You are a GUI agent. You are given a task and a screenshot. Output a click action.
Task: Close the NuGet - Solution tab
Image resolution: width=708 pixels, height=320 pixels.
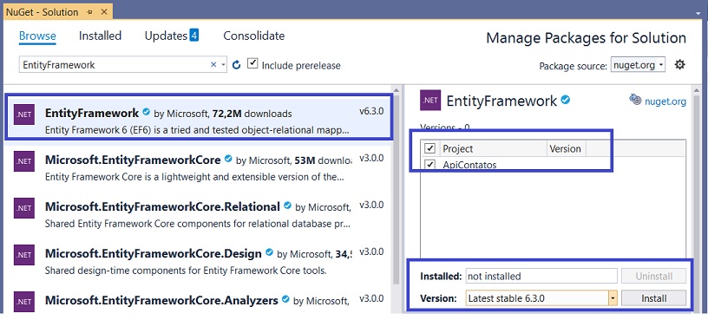pos(104,12)
